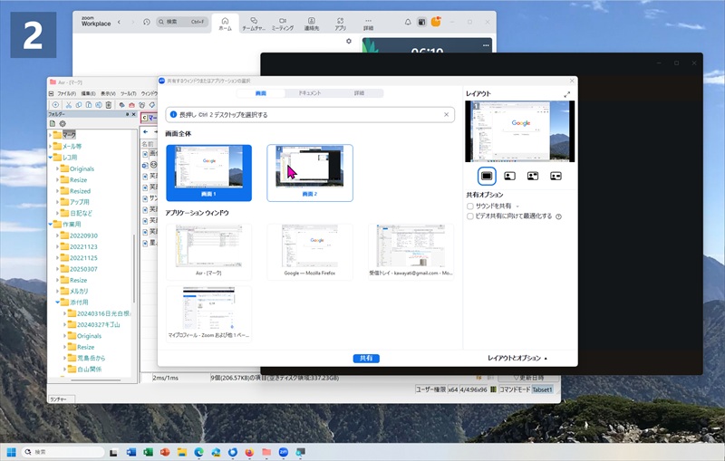Open 表示(V) menu in Asr window
The image size is (725, 461).
(x=108, y=93)
